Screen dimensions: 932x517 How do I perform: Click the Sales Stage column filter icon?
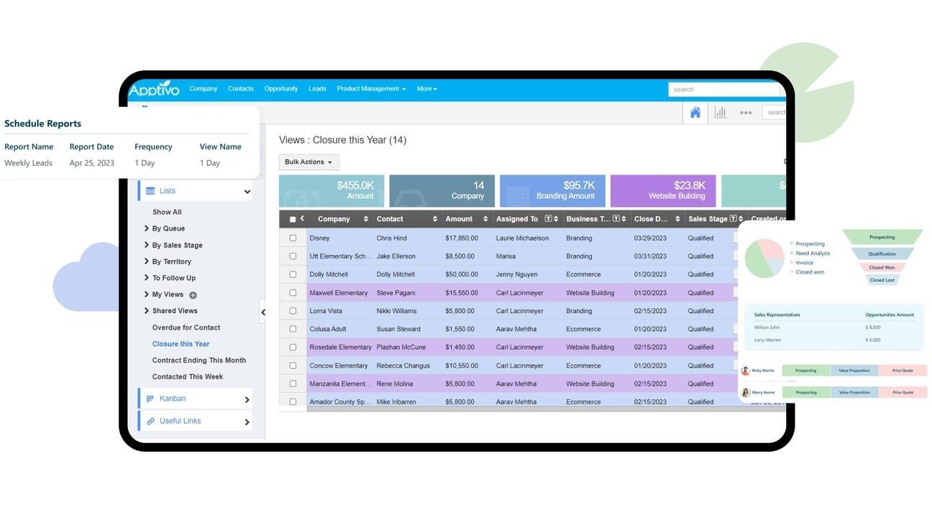733,219
